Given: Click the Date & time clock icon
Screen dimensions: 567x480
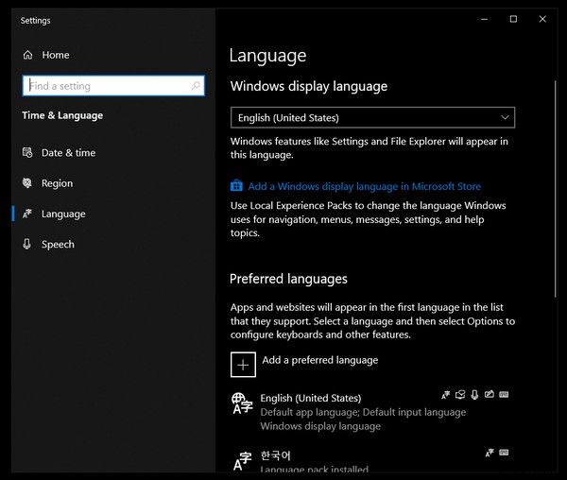Looking at the screenshot, I should [27, 153].
